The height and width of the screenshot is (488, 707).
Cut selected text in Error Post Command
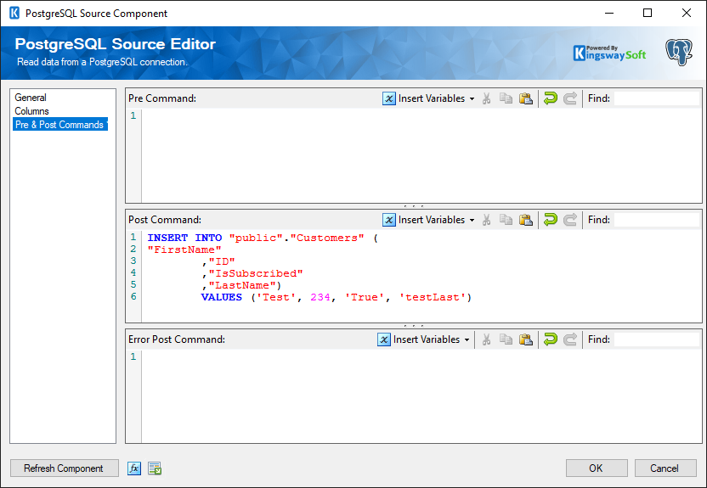click(x=486, y=339)
